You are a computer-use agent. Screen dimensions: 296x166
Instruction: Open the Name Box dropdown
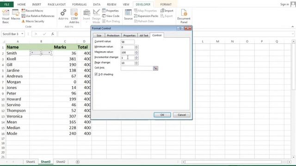pos(22,34)
